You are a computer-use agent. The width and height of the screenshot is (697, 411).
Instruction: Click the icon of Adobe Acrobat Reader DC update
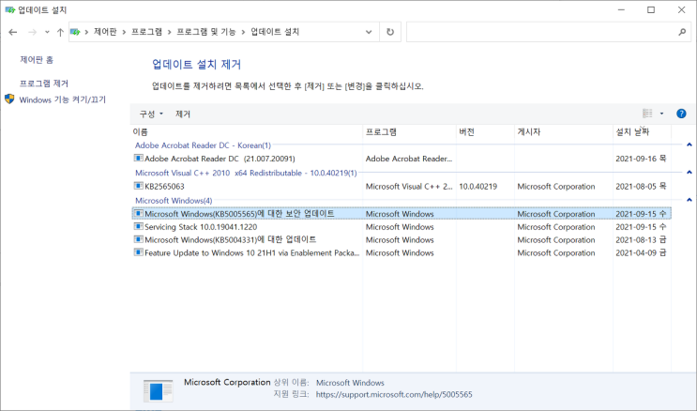point(139,158)
